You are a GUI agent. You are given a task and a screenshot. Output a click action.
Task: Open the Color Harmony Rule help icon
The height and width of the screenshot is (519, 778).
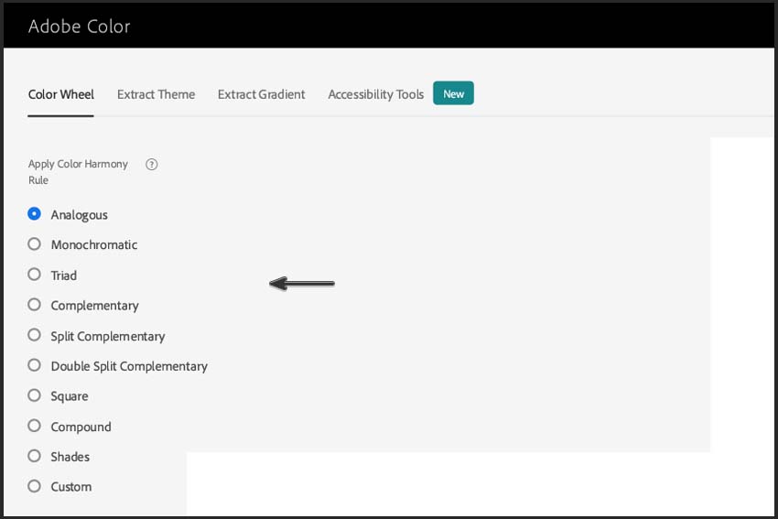click(151, 164)
